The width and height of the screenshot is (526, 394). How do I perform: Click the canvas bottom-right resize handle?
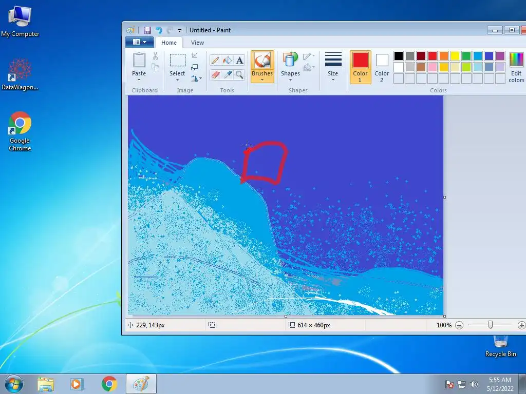tap(444, 316)
